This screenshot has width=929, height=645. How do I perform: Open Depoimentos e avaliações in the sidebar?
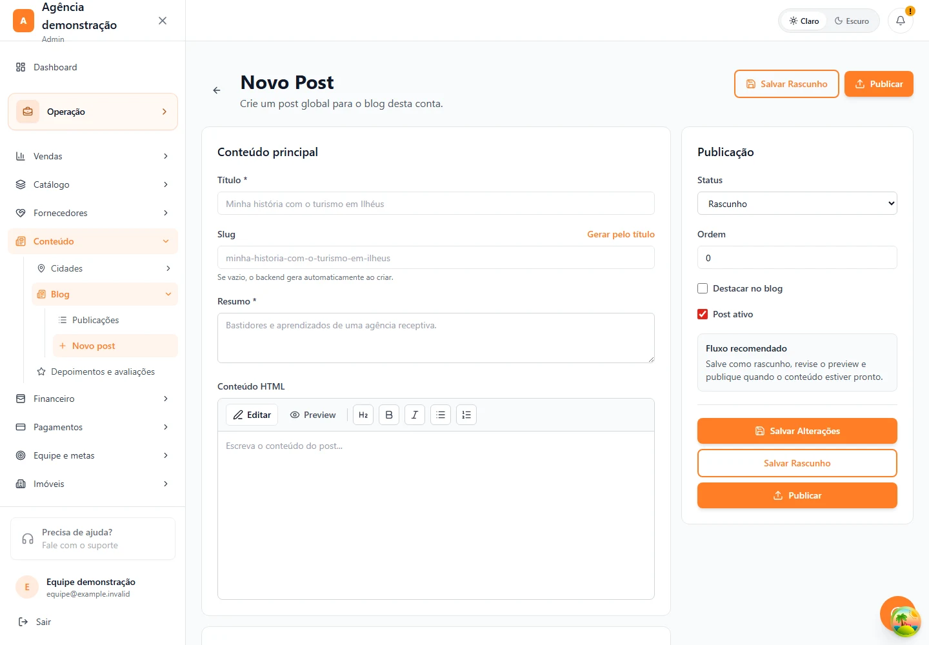(x=105, y=372)
